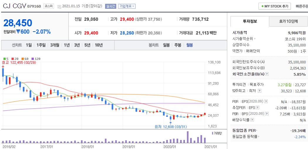Click the 실시간 button

(x=111, y=6)
